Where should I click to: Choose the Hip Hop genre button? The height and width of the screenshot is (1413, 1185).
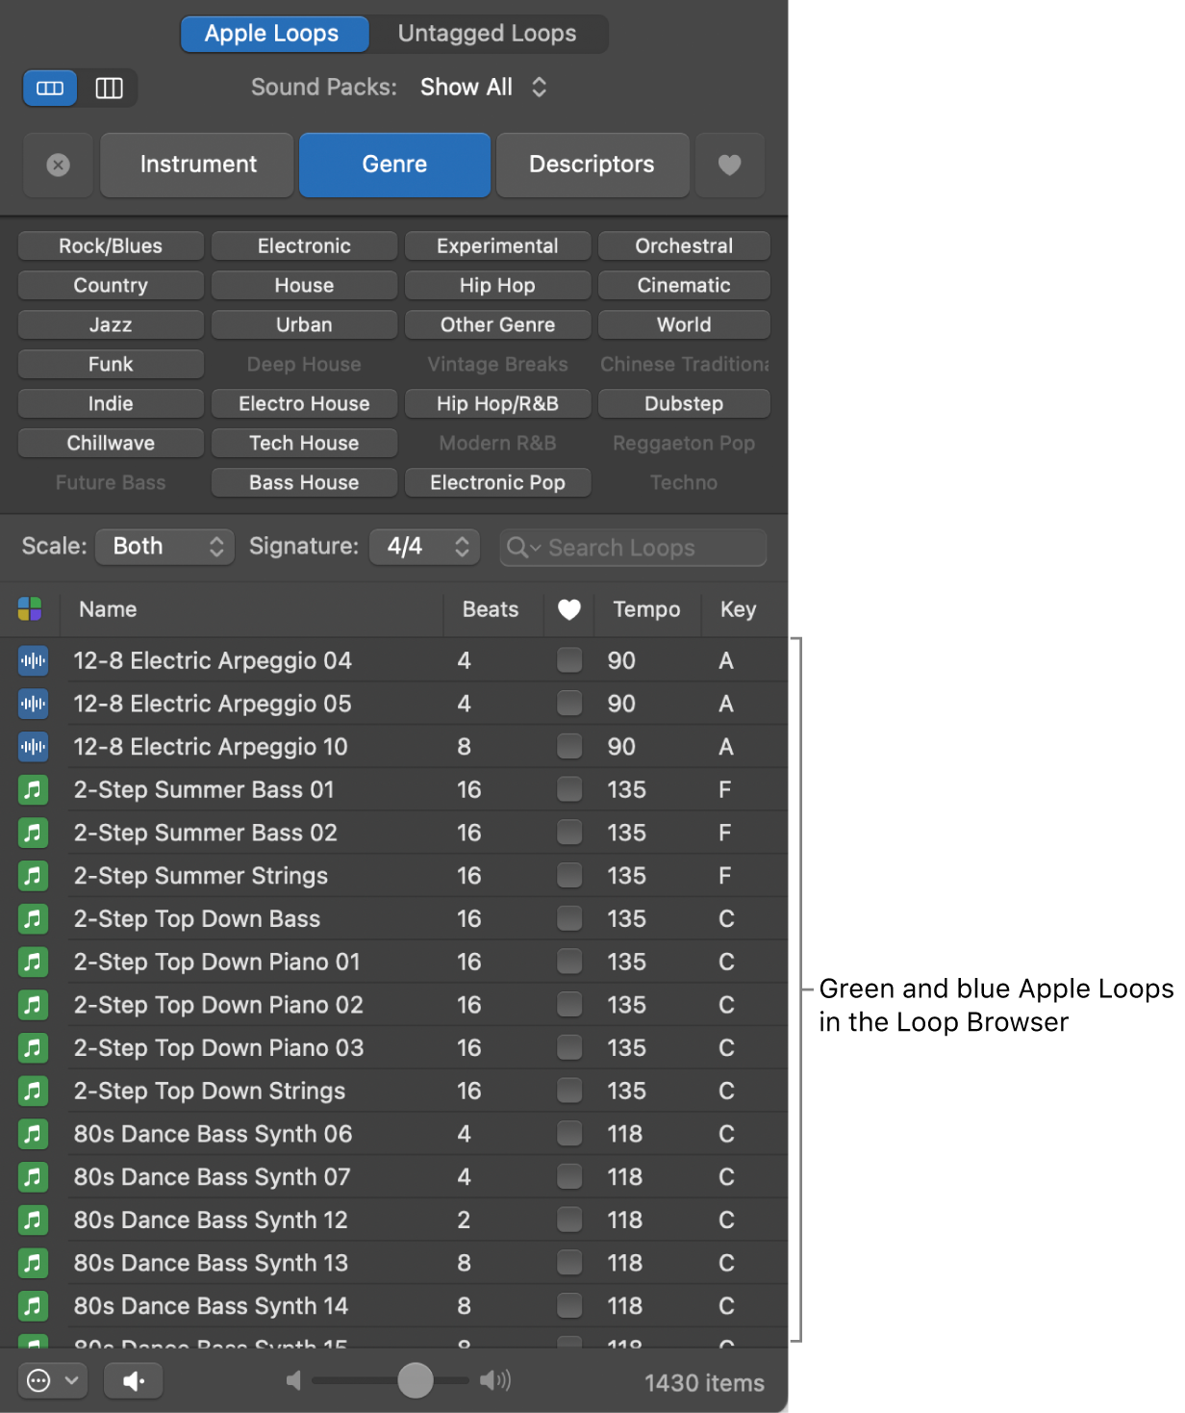(497, 286)
